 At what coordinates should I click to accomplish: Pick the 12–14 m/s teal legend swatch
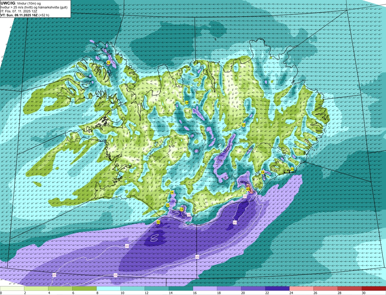(x=157, y=288)
